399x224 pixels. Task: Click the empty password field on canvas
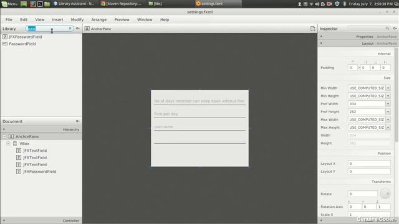199,139
